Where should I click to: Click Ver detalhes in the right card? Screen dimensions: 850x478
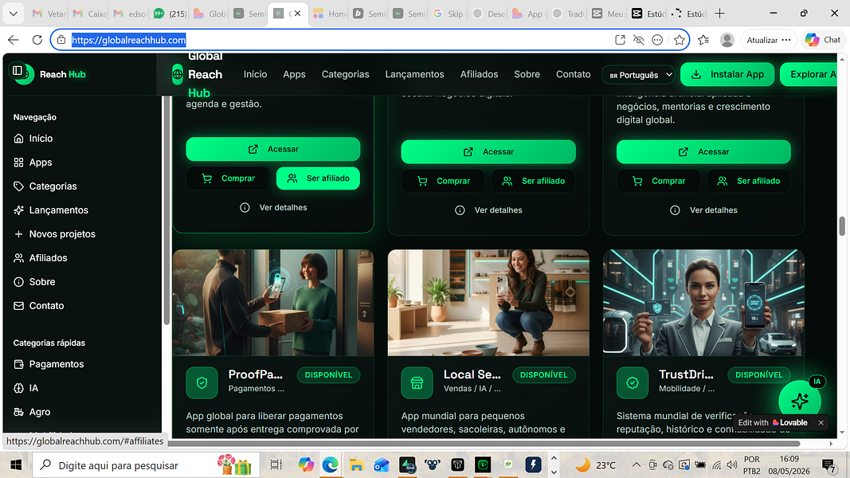703,210
